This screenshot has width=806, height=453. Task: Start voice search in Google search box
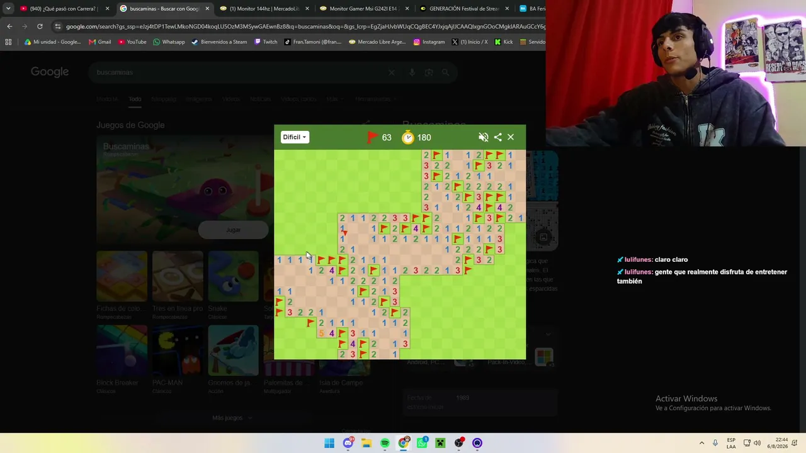(412, 72)
